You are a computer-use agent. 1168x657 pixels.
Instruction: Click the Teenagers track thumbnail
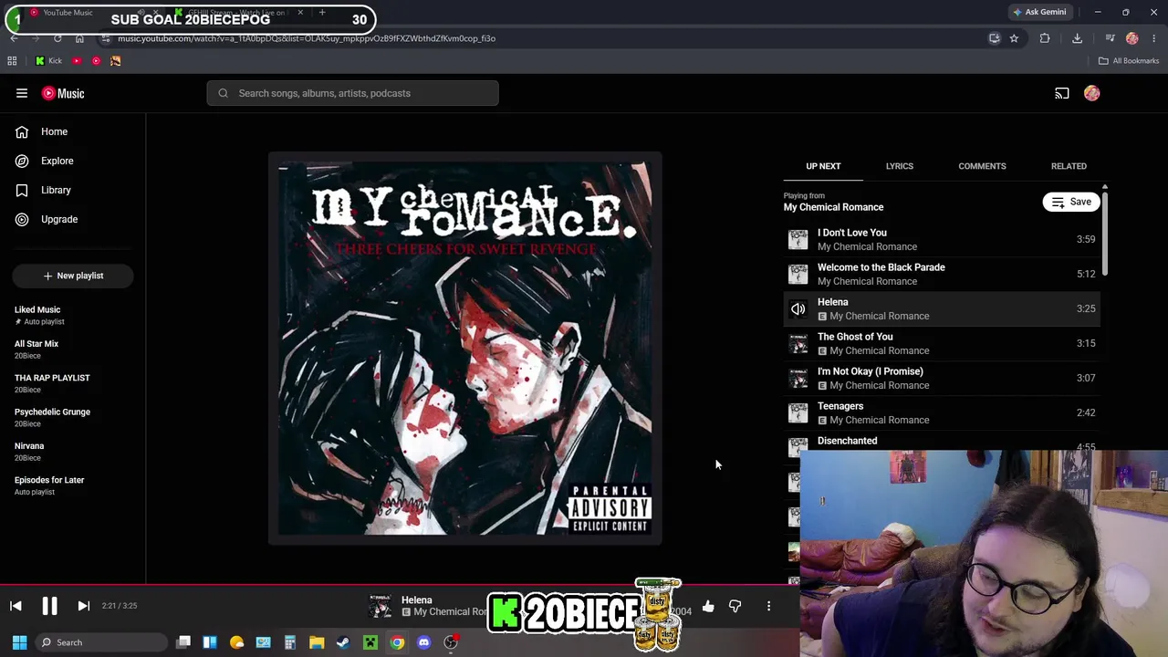[x=798, y=412]
